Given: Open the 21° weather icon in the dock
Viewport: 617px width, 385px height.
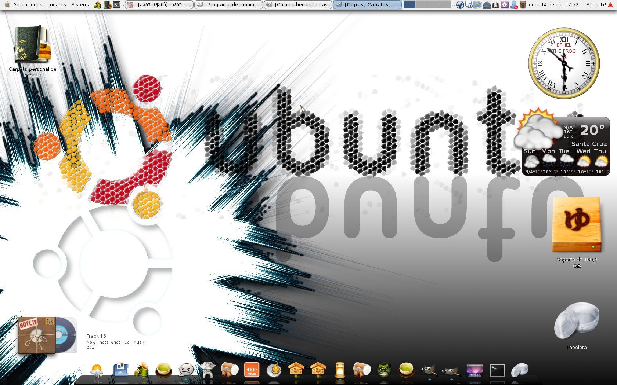Looking at the screenshot, I should tap(97, 370).
